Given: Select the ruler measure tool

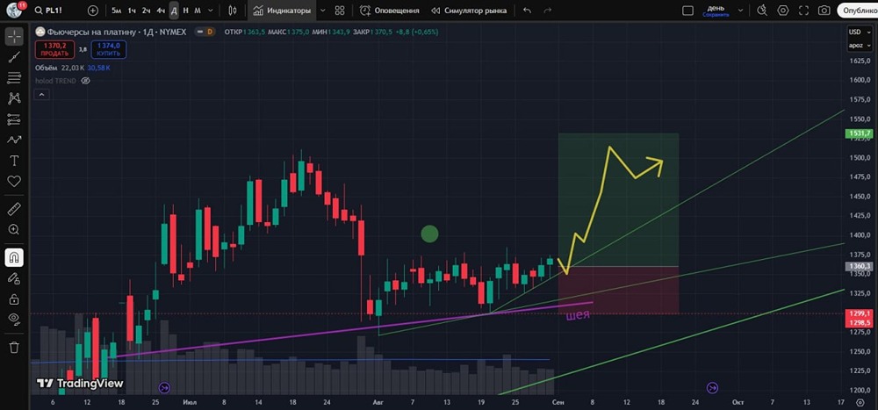Looking at the screenshot, I should [x=14, y=210].
